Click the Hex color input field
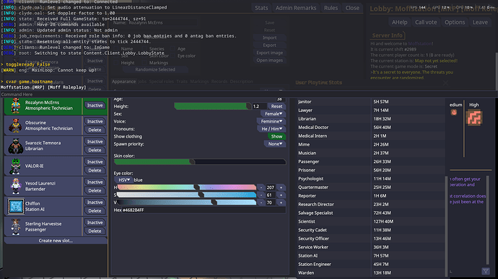Screen dimensions: 498x279 tap(204, 210)
